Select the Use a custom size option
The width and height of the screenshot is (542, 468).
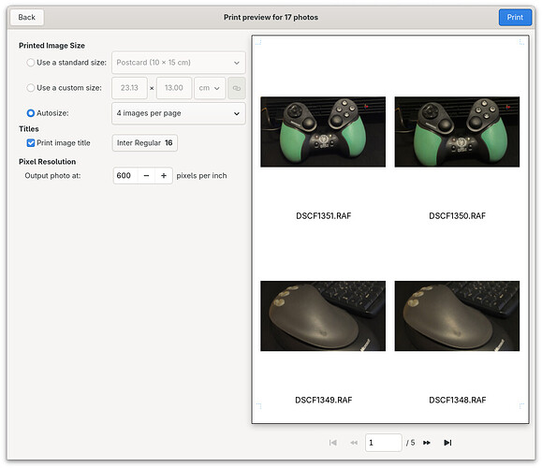pos(31,88)
